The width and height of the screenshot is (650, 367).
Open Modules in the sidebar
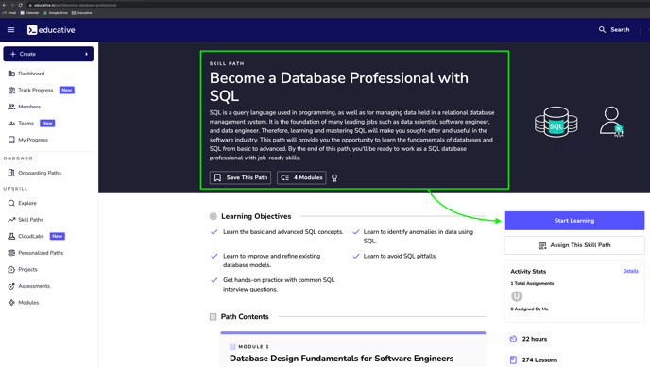pyautogui.click(x=28, y=303)
